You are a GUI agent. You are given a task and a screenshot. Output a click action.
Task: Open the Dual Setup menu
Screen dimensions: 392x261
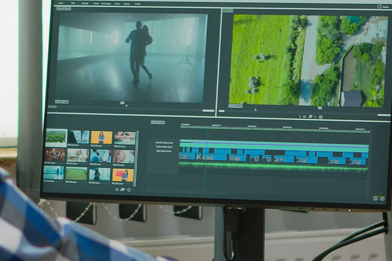[106, 4]
